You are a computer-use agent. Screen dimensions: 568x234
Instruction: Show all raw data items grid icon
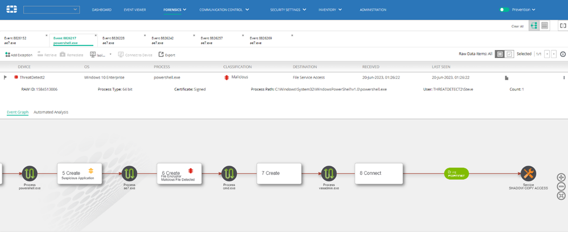click(500, 54)
